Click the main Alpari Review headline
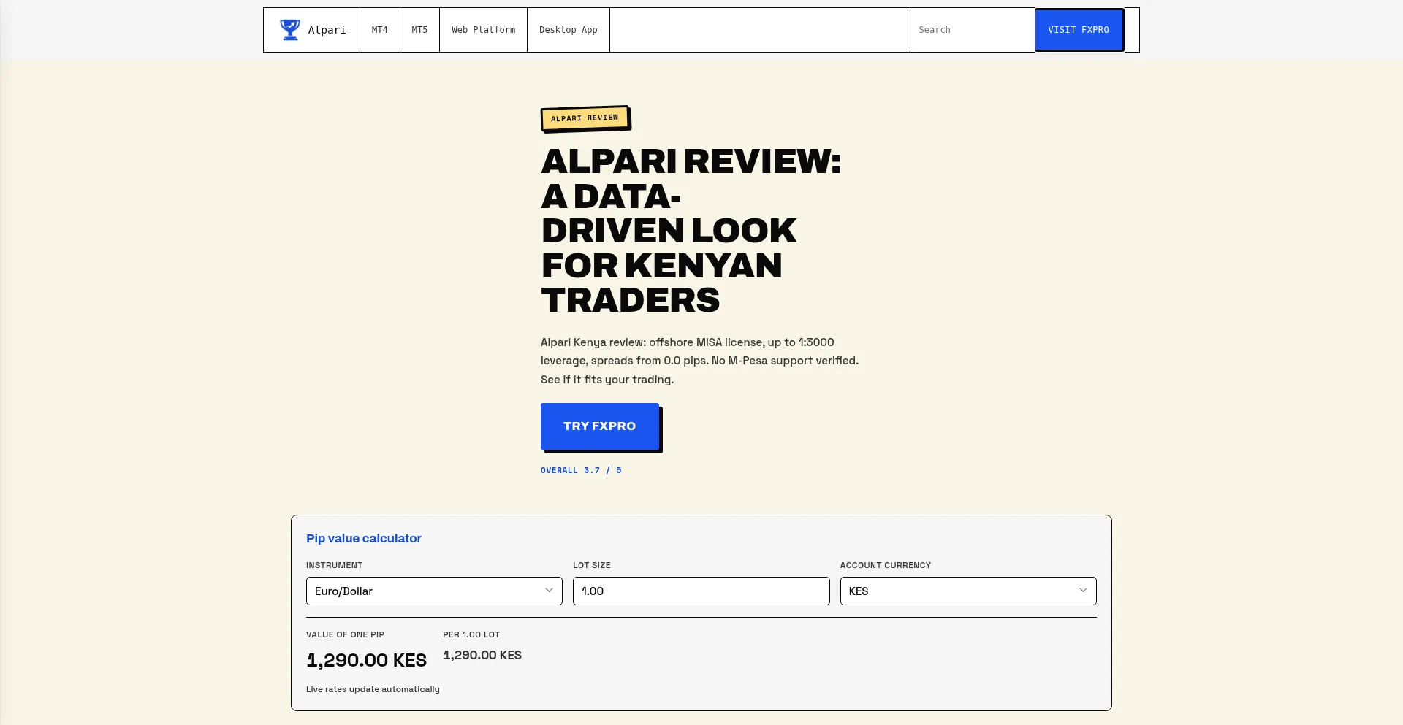 pos(691,231)
